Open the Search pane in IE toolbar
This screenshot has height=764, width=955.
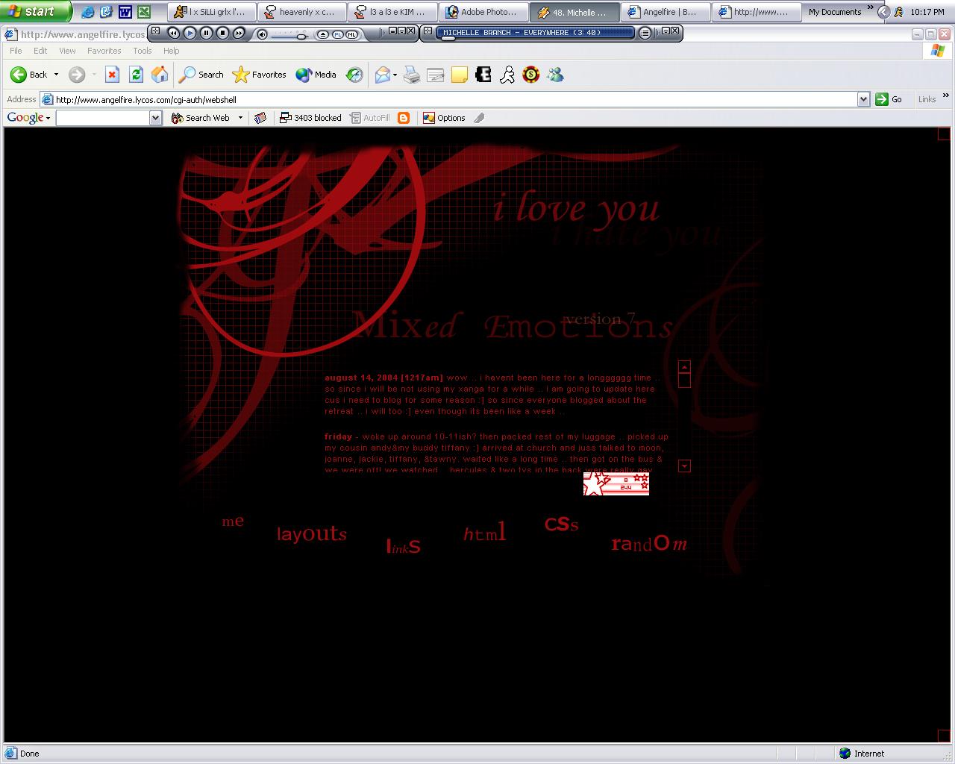click(201, 75)
